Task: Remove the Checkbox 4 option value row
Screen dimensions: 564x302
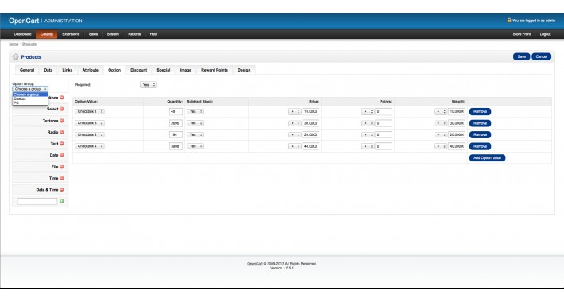Action: [480, 146]
